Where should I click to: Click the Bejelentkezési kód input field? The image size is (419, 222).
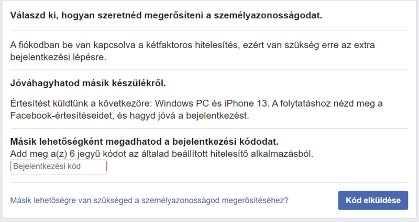point(58,167)
